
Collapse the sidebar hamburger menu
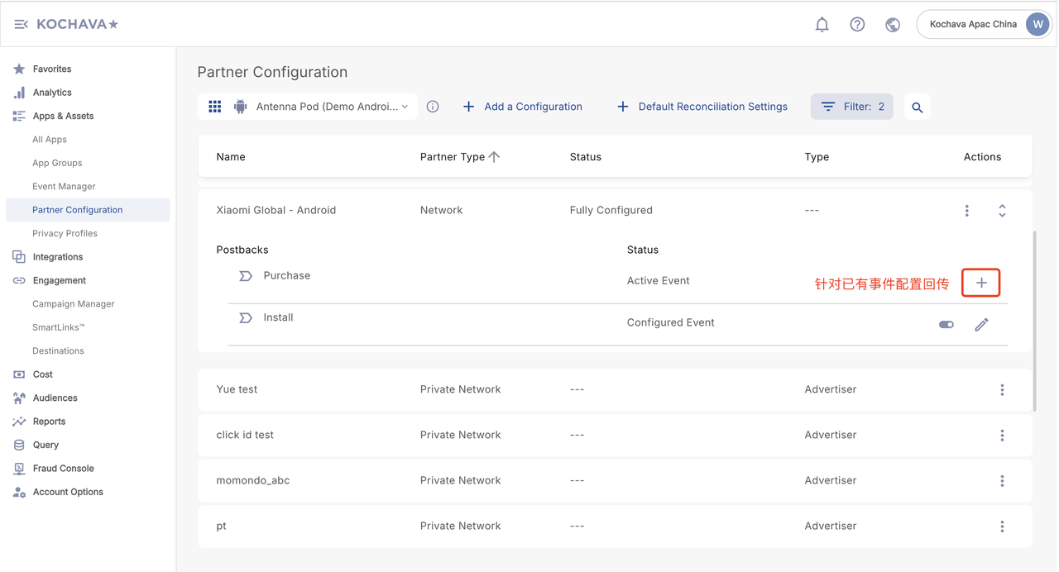pos(21,25)
